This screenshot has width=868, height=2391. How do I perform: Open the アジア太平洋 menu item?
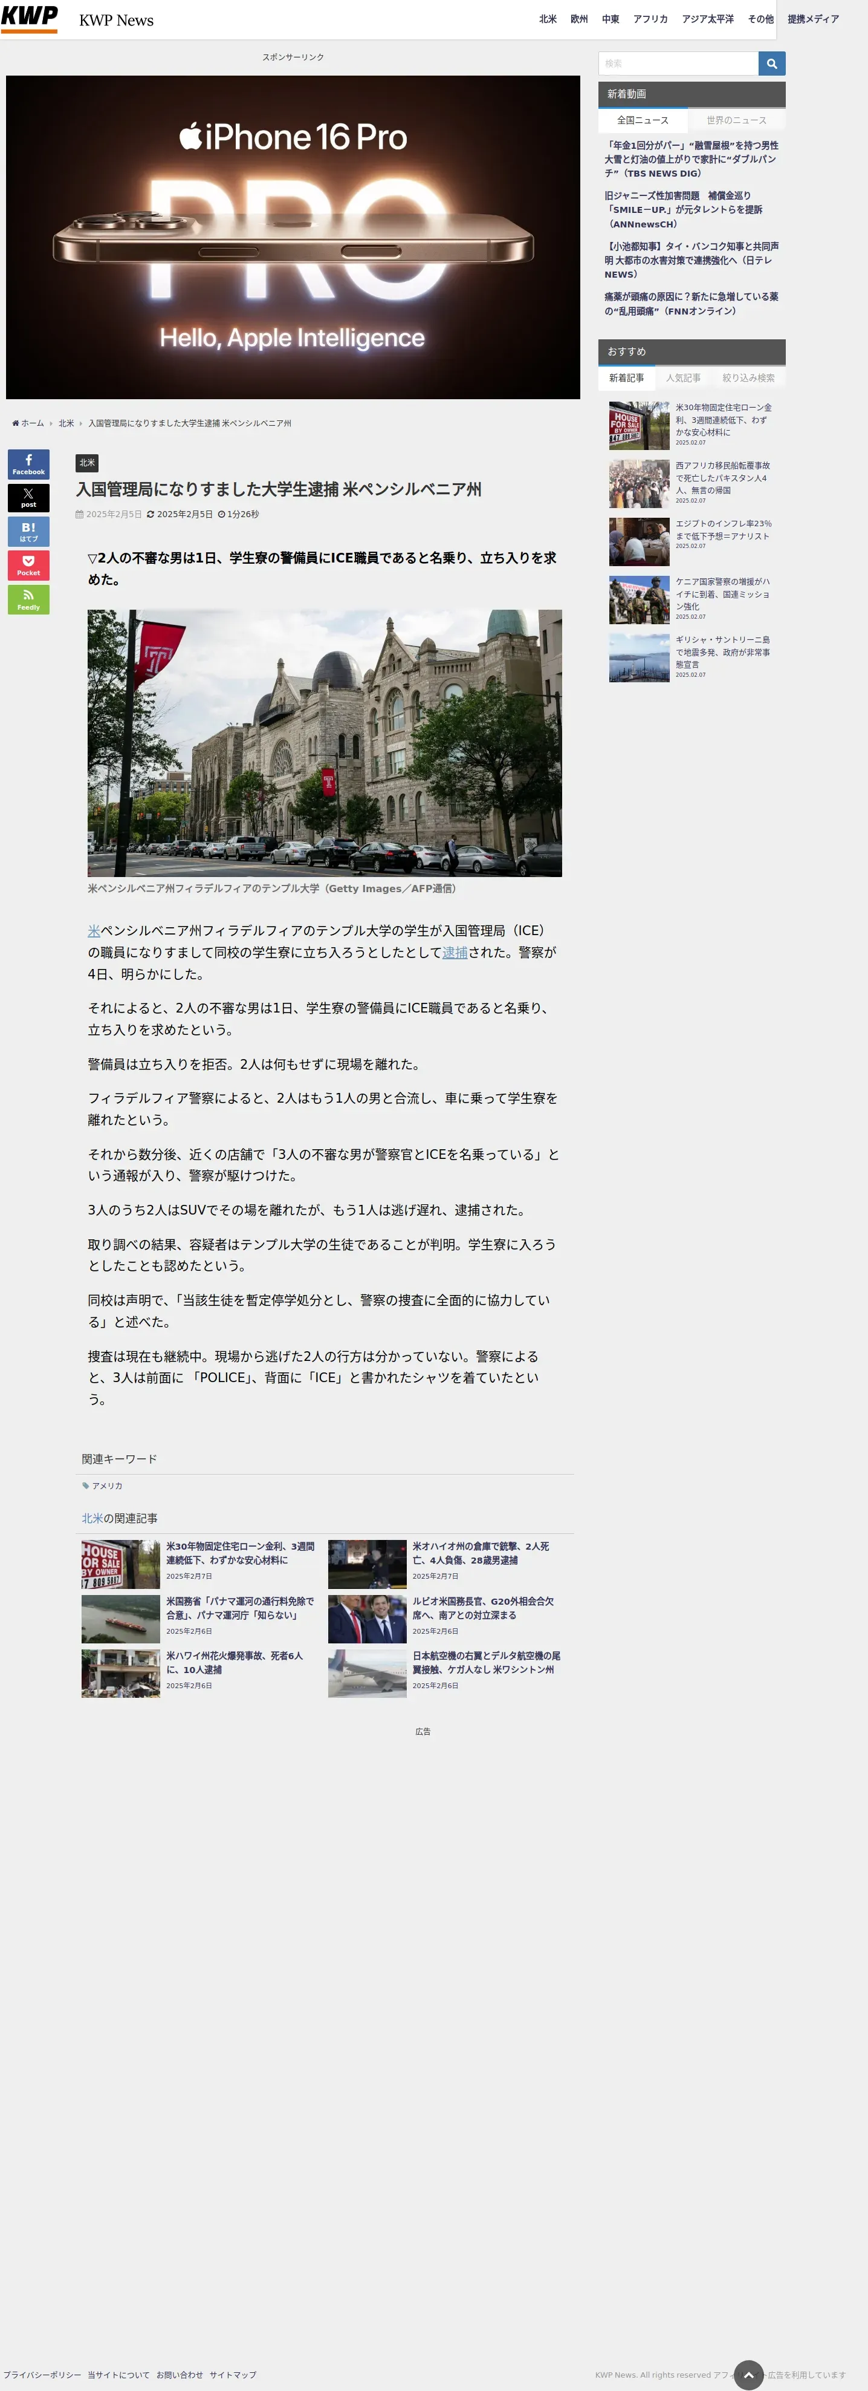(708, 19)
